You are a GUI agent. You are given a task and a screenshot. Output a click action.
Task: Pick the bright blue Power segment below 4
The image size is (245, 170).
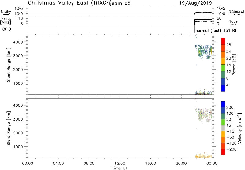(x=223, y=88)
